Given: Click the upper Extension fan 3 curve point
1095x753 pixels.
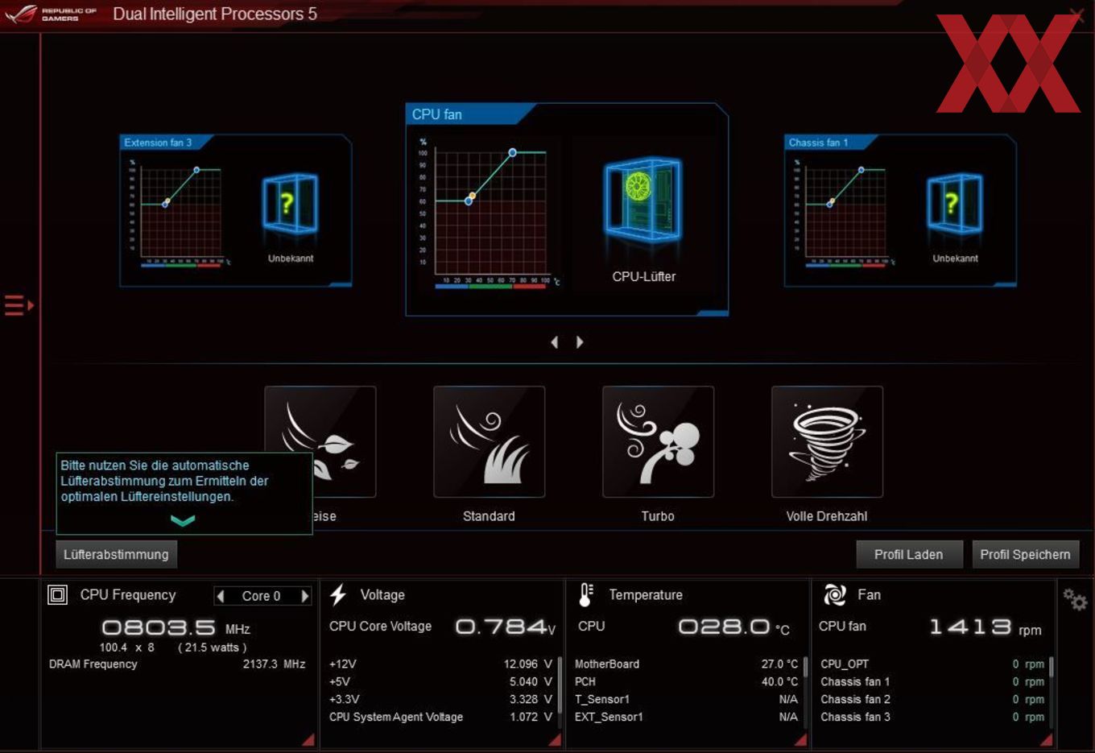Looking at the screenshot, I should pyautogui.click(x=196, y=170).
